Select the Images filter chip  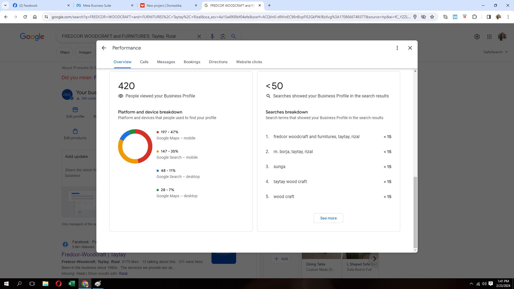click(x=85, y=52)
